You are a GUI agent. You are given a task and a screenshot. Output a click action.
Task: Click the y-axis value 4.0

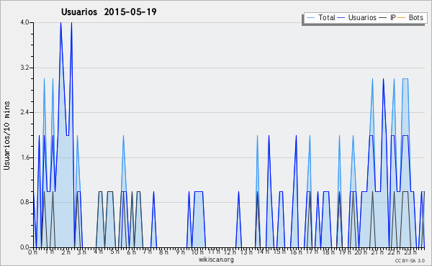(x=24, y=22)
